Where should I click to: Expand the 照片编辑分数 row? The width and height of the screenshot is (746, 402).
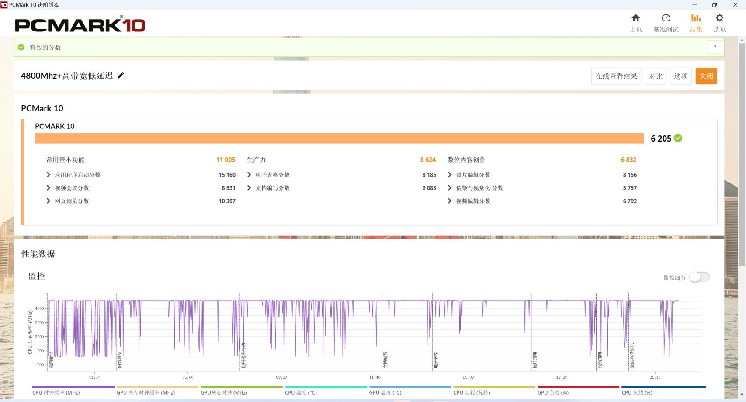tap(450, 175)
